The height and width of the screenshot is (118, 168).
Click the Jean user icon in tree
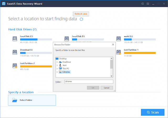(60, 65)
